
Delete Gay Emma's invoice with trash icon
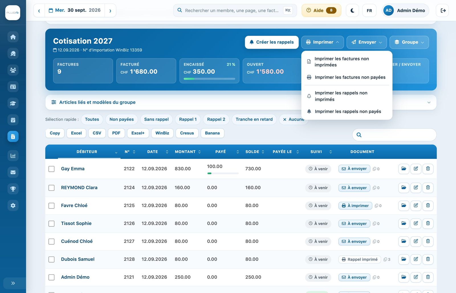[x=428, y=169]
